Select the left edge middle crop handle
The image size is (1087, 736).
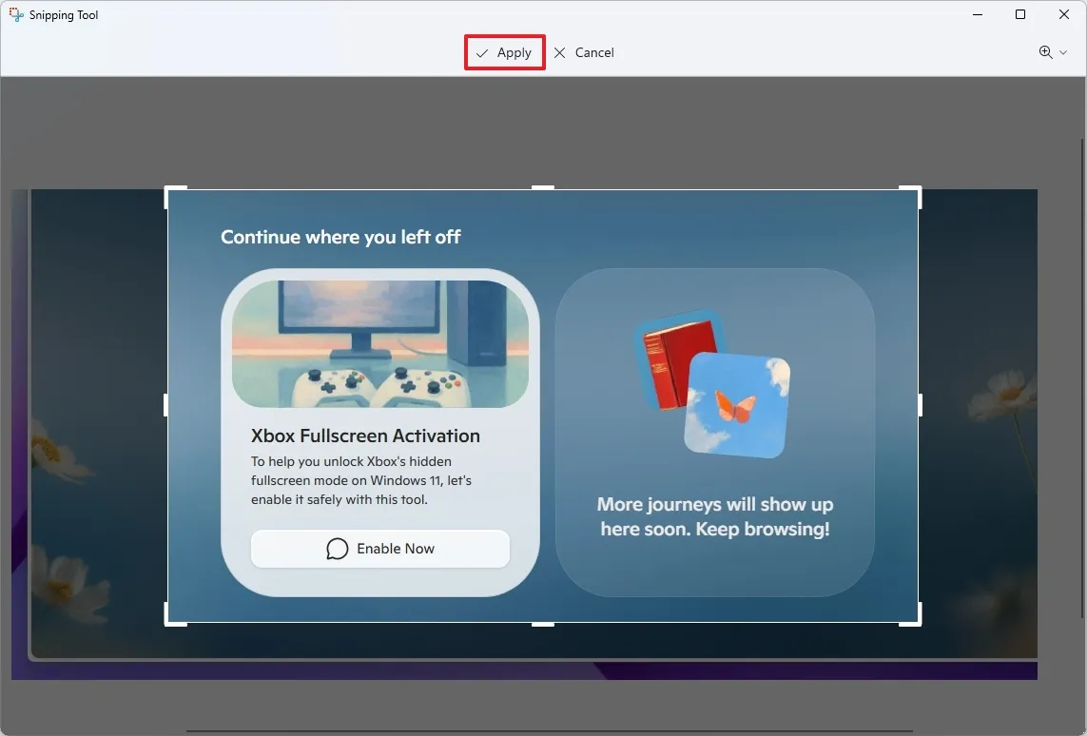167,405
